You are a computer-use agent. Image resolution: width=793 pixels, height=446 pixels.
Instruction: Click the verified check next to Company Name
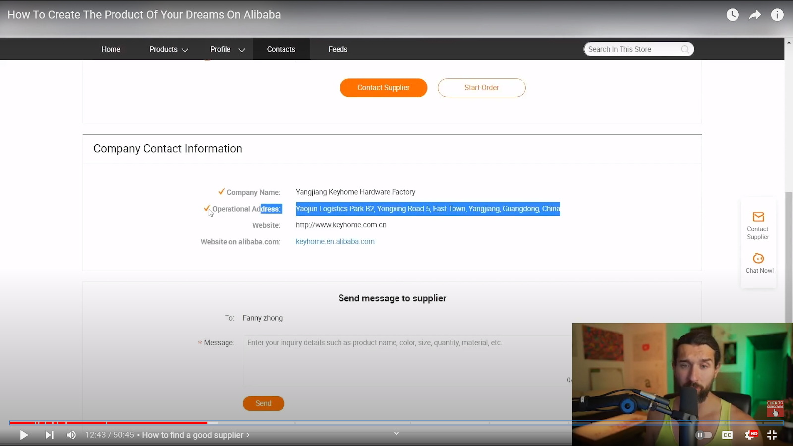pyautogui.click(x=221, y=192)
